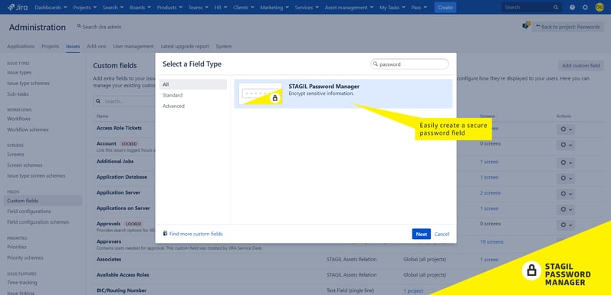The image size is (611, 295).
Task: Click the 2 screens link for Application Server
Action: coord(490,193)
